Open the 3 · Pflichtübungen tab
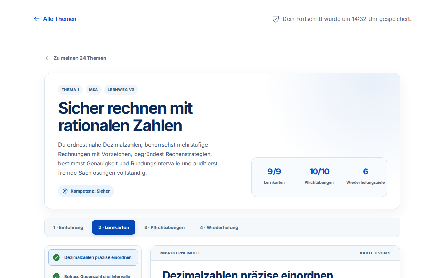This screenshot has width=445, height=278. (164, 227)
